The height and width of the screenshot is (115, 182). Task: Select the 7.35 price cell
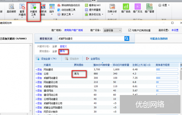pos(135,78)
